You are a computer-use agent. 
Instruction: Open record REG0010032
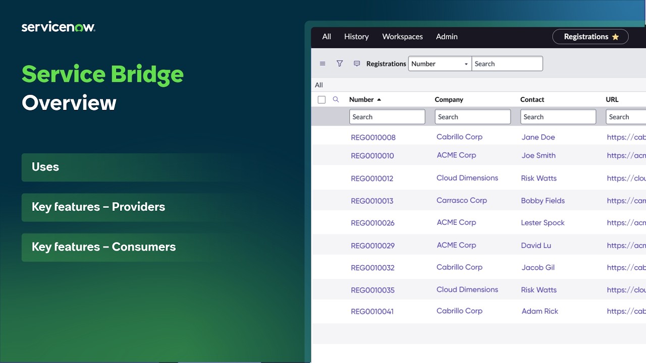[372, 268]
